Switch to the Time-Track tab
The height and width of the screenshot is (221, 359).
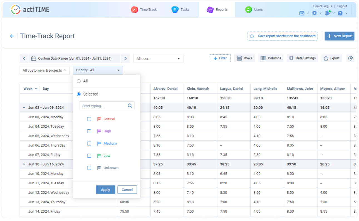[x=144, y=10]
